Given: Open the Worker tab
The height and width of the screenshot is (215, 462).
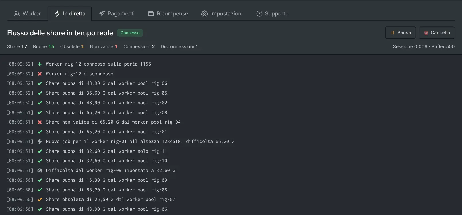Looking at the screenshot, I should click(x=28, y=14).
